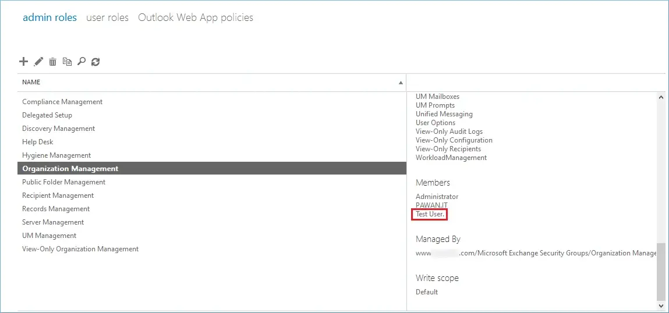Select View-Only Organization Management role group
The width and height of the screenshot is (669, 313).
pos(212,249)
